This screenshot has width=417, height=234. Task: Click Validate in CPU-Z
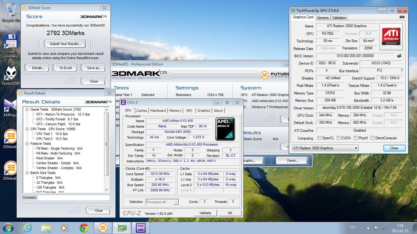click(205, 213)
